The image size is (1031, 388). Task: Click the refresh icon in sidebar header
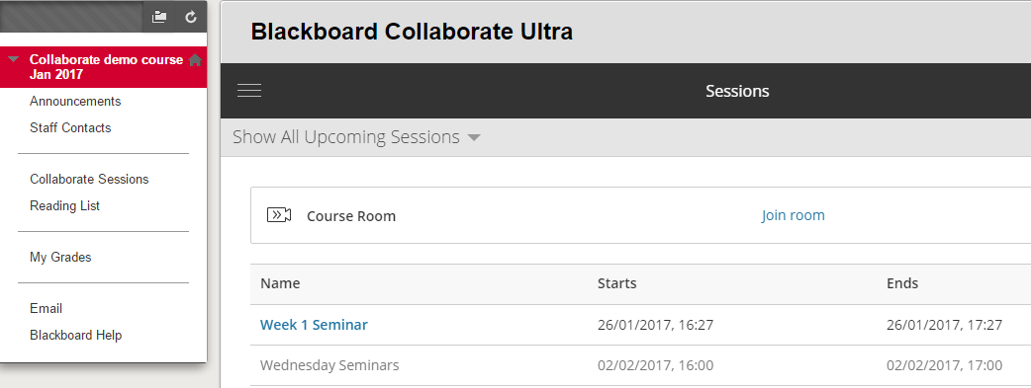click(x=191, y=17)
